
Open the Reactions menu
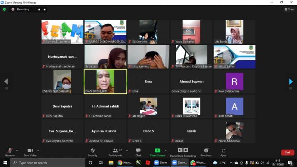[x=206, y=152]
